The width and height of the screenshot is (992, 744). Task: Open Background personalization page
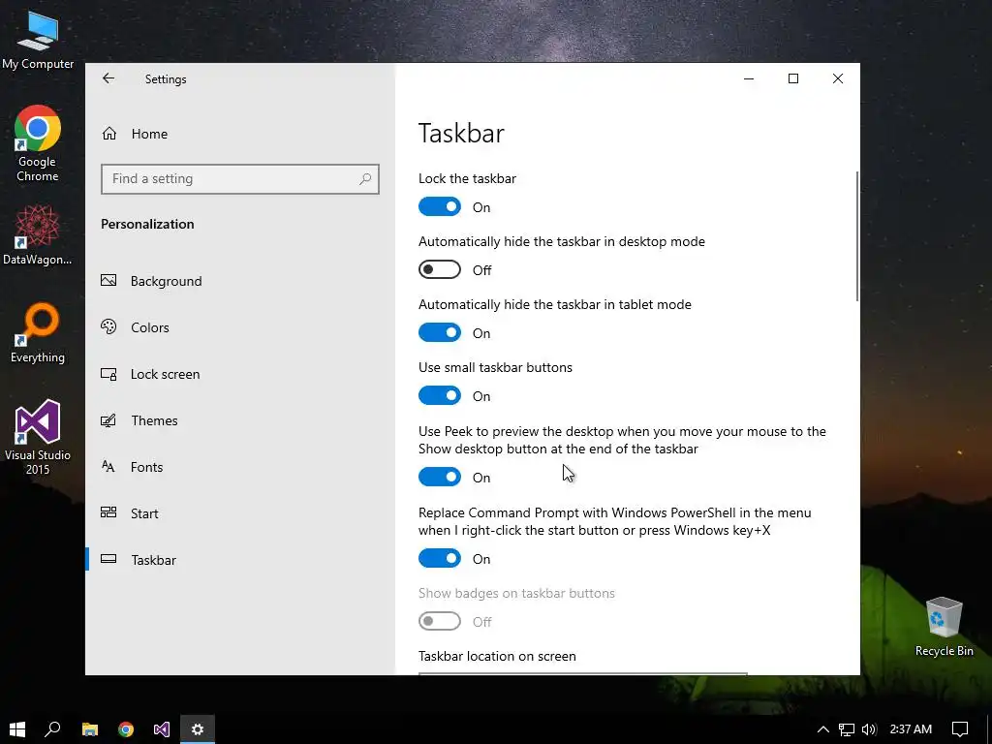click(x=240, y=281)
